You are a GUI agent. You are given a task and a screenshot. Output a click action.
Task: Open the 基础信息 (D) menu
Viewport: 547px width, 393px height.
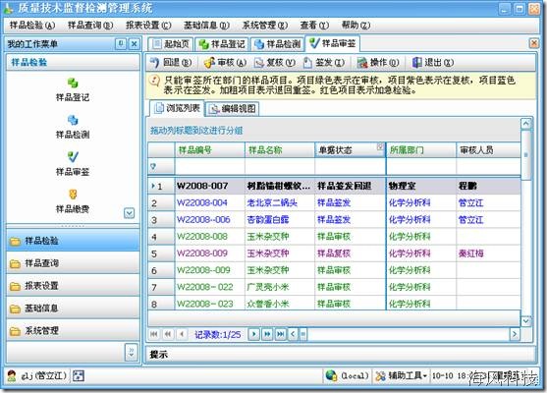click(206, 26)
